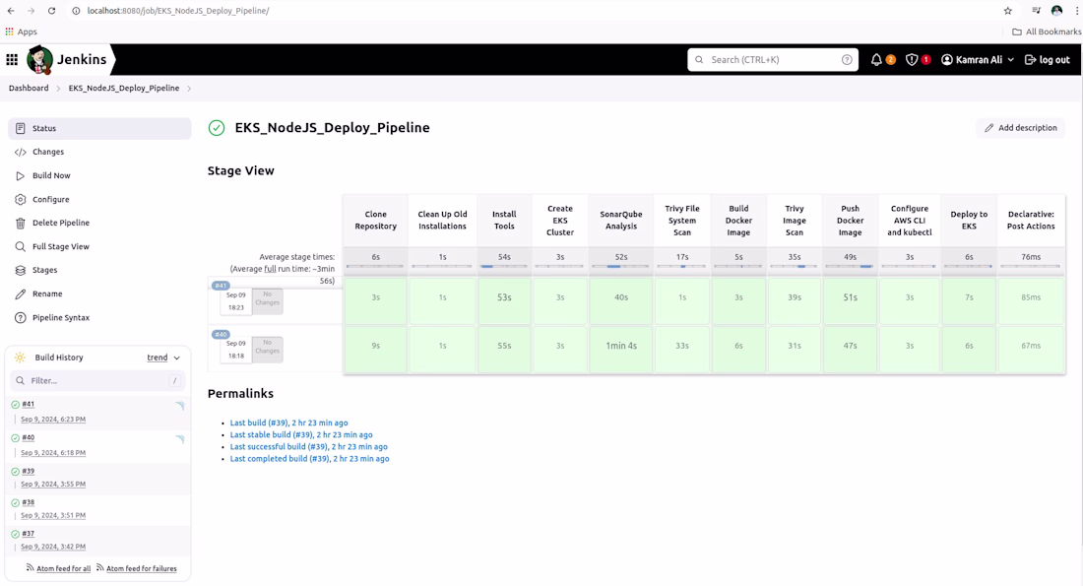Open the notifications bell icon
The width and height of the screenshot is (1083, 586).
[876, 59]
